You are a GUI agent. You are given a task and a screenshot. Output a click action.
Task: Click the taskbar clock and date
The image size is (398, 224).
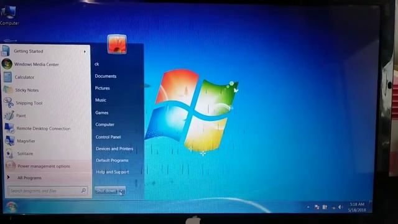coord(357,207)
